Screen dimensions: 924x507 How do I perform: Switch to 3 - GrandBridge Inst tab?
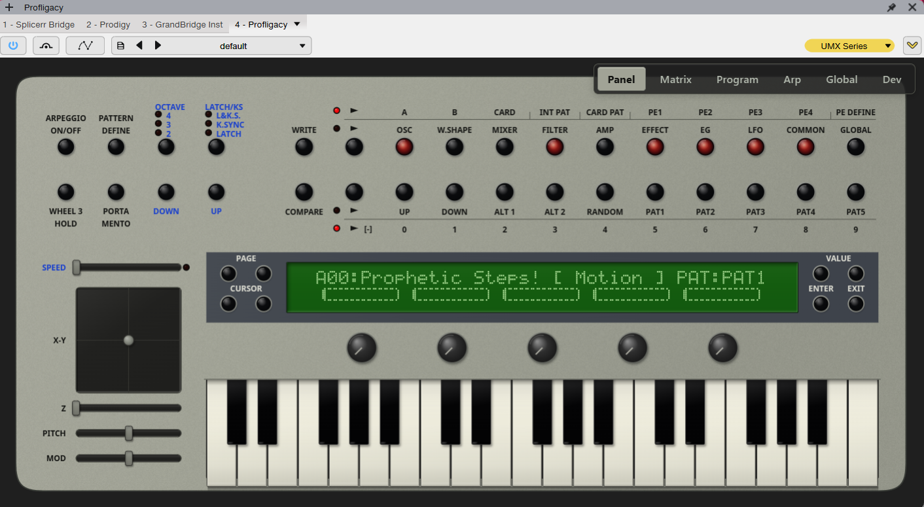pos(183,25)
